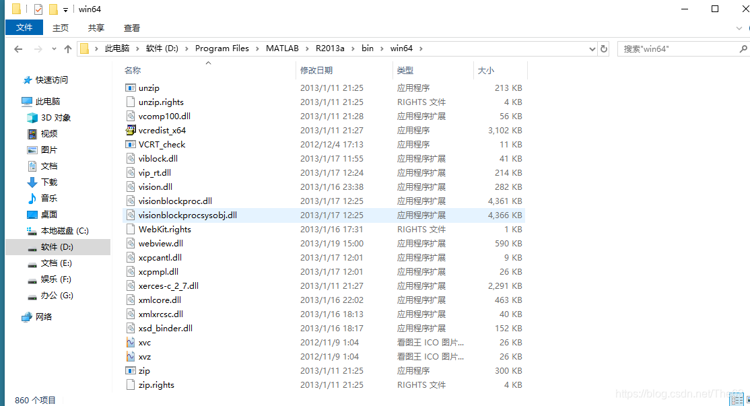750x406 pixels.
Task: Select 办公 (G:) drive in sidebar
Action: pos(57,296)
